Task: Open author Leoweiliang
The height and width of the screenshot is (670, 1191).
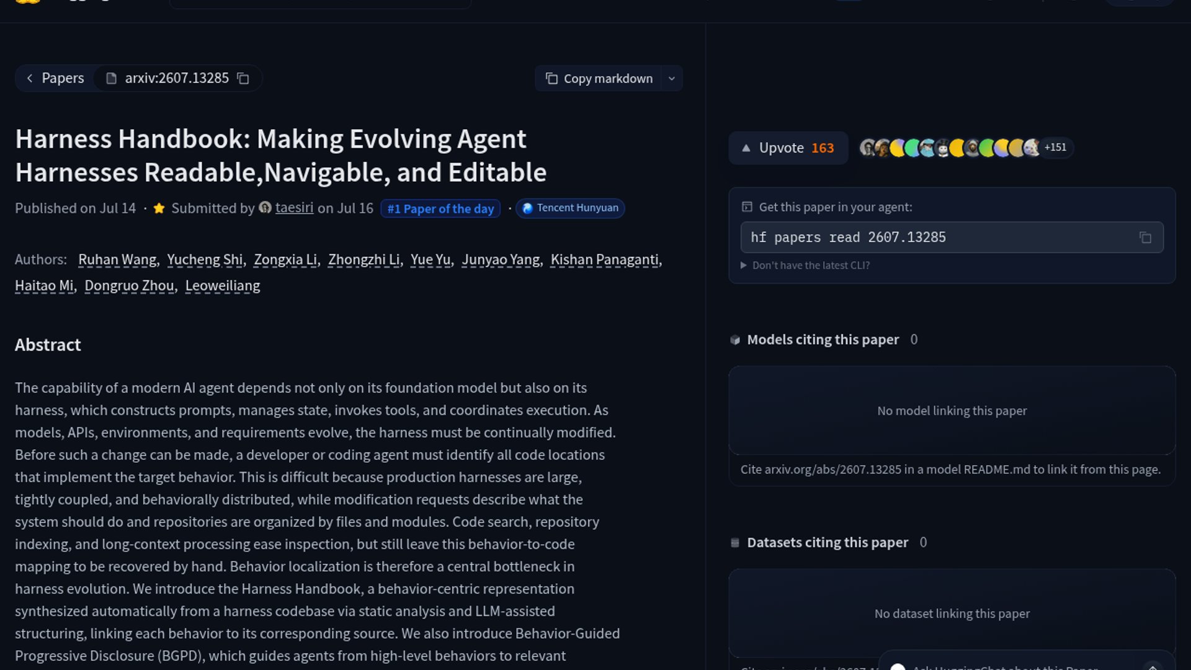Action: tap(223, 285)
